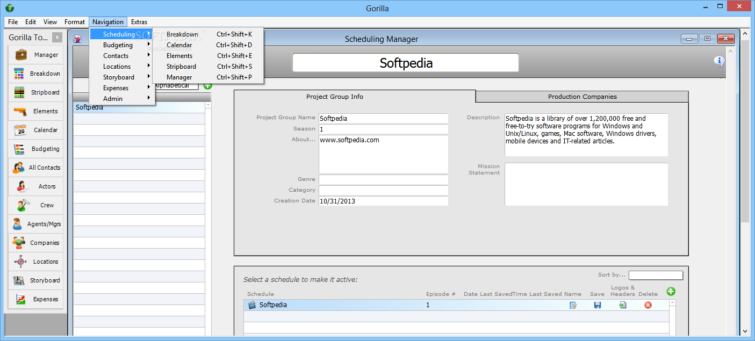Viewport: 755px width, 341px height.
Task: Open All Contacts in sidebar
Action: point(35,168)
